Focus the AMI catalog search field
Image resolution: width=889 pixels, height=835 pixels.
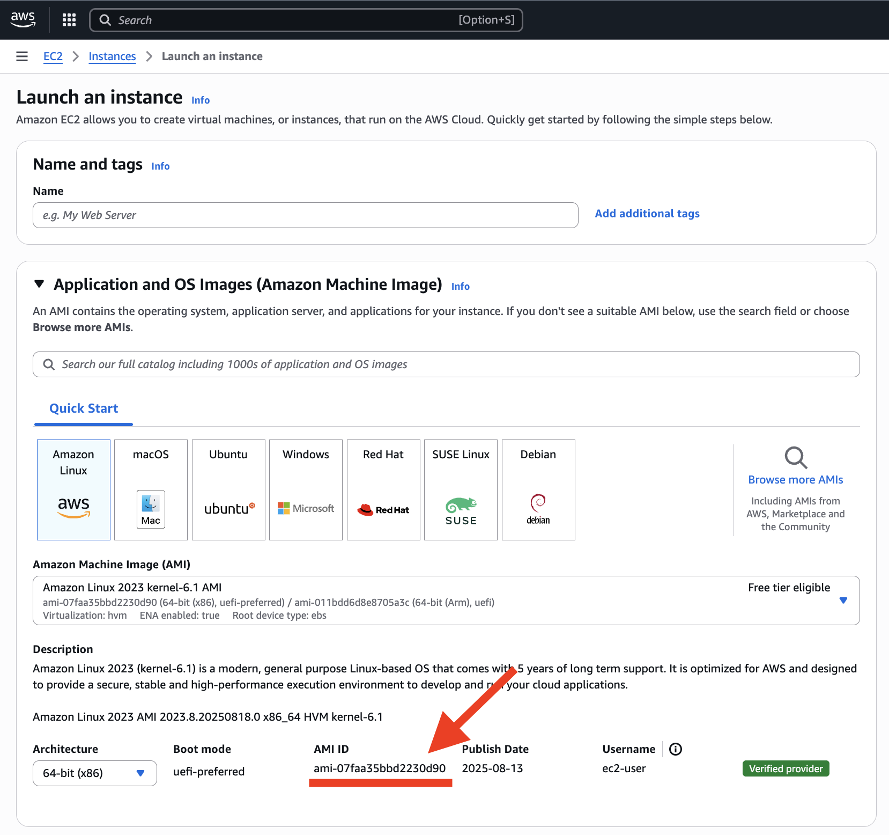(446, 364)
